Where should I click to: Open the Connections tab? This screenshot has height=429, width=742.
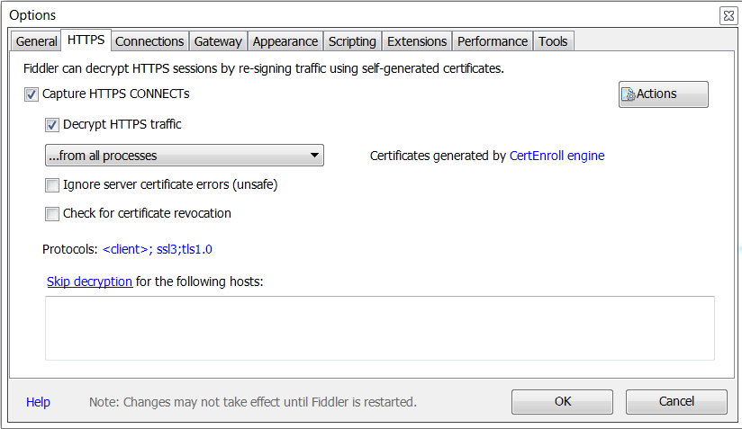click(x=149, y=41)
